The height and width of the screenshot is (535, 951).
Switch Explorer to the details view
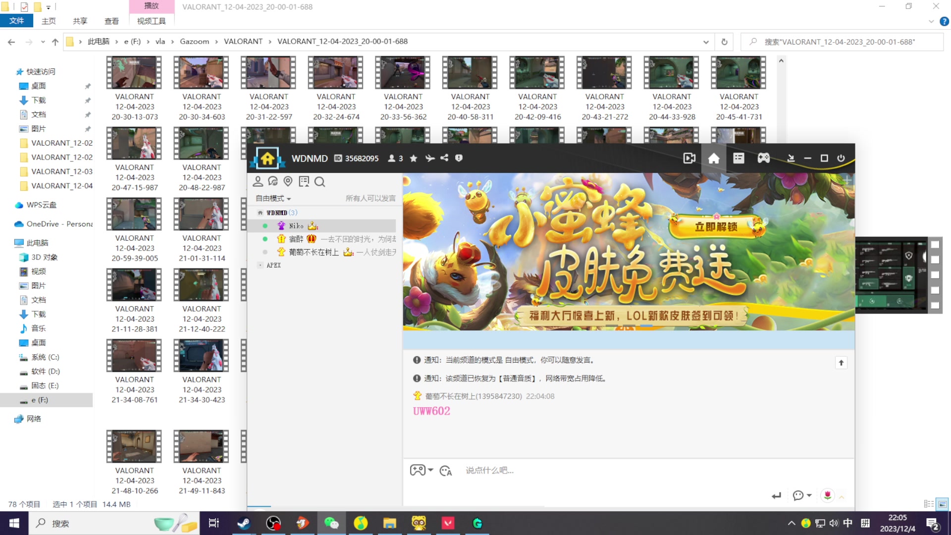pyautogui.click(x=929, y=504)
